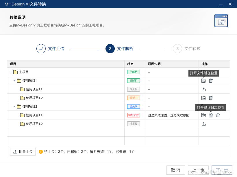
Task: Open file location for 解析失败 row
Action: pos(203,115)
